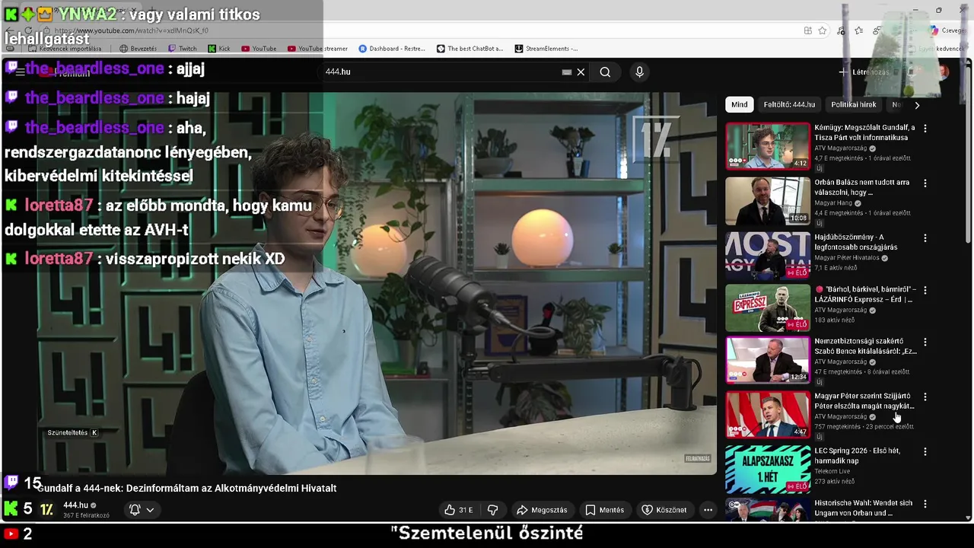Open menu for Orbán Balázs video

925,183
